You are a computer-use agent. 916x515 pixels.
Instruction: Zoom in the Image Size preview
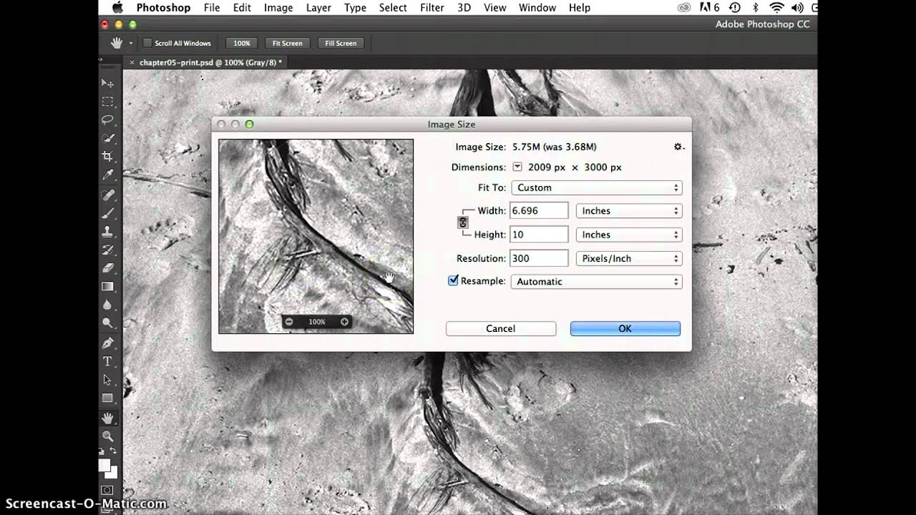344,322
